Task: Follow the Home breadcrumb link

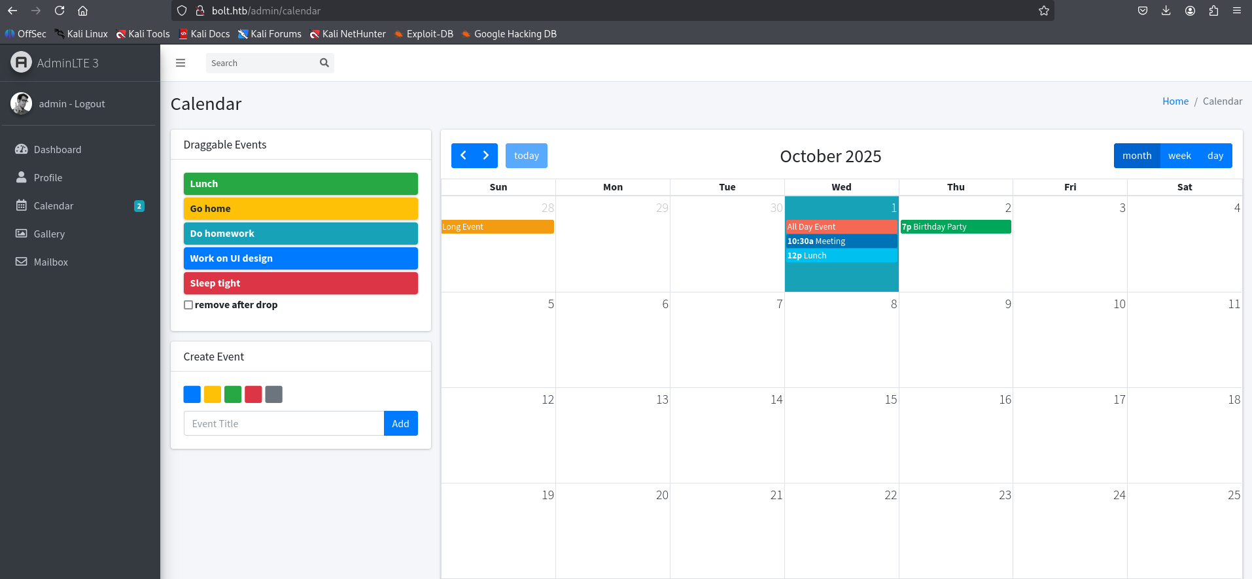Action: point(1175,101)
